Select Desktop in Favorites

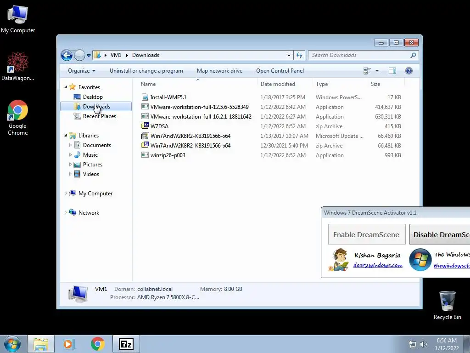[x=93, y=97]
